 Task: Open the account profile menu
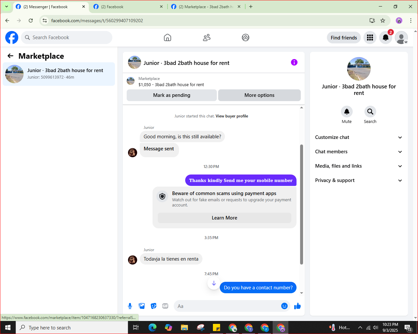pyautogui.click(x=401, y=38)
